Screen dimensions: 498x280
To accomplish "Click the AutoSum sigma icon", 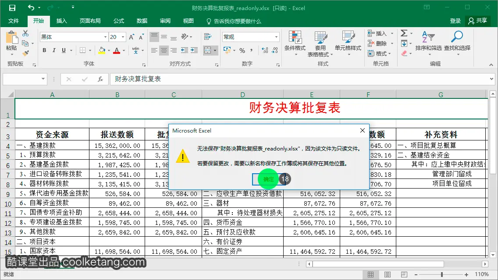I will point(404,33).
